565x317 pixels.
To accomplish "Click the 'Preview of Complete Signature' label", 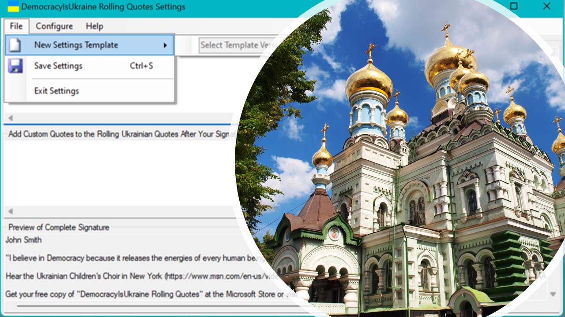I will 59,228.
